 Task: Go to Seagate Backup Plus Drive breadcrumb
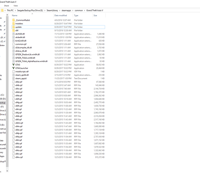tap(30, 11)
